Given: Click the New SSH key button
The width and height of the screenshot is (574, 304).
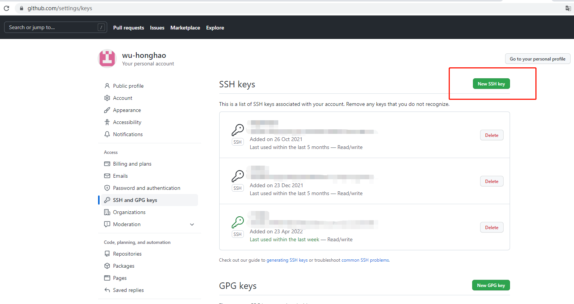Looking at the screenshot, I should click(x=491, y=84).
